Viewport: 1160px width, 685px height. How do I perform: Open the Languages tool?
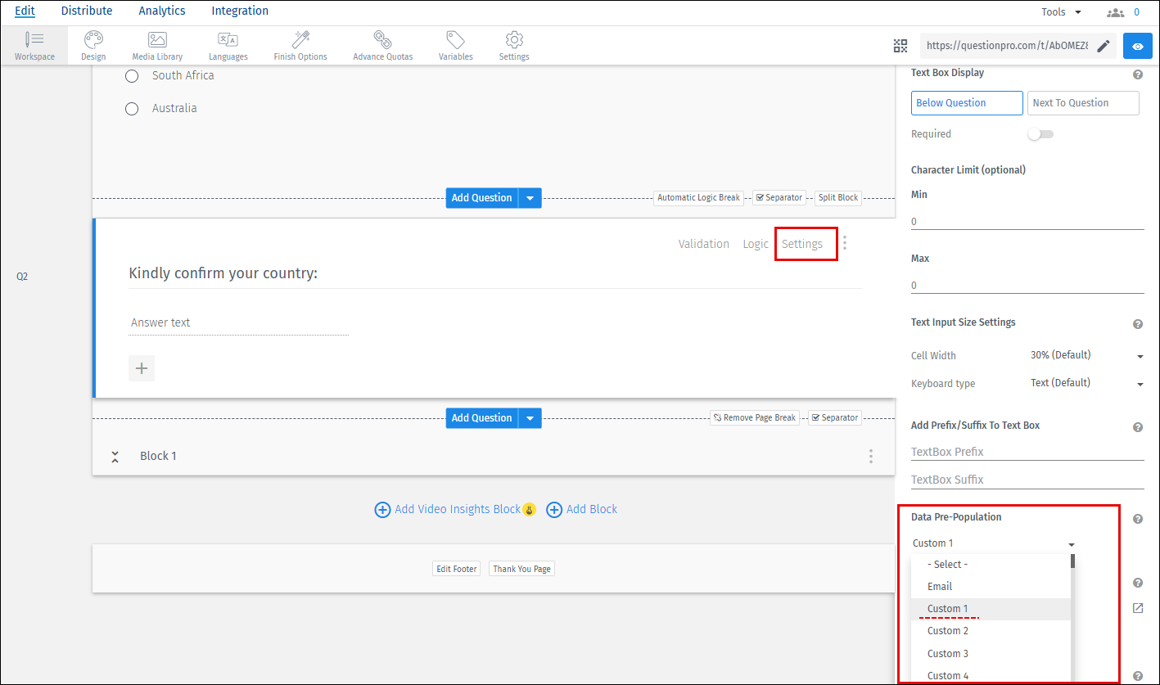227,45
